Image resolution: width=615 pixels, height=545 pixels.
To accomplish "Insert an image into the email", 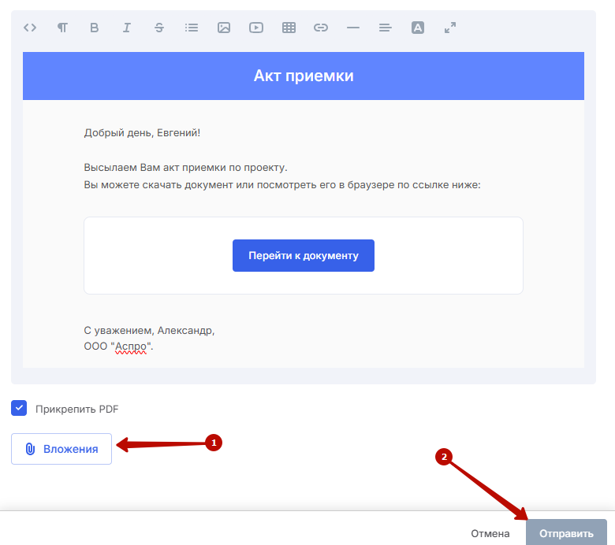I will tap(224, 28).
